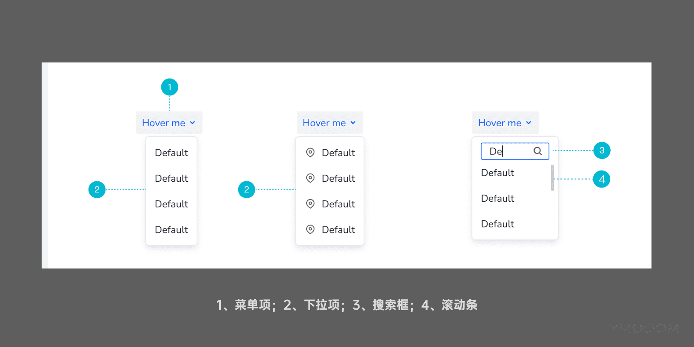Focus the search field containing "De"
The image size is (694, 347).
(x=515, y=151)
